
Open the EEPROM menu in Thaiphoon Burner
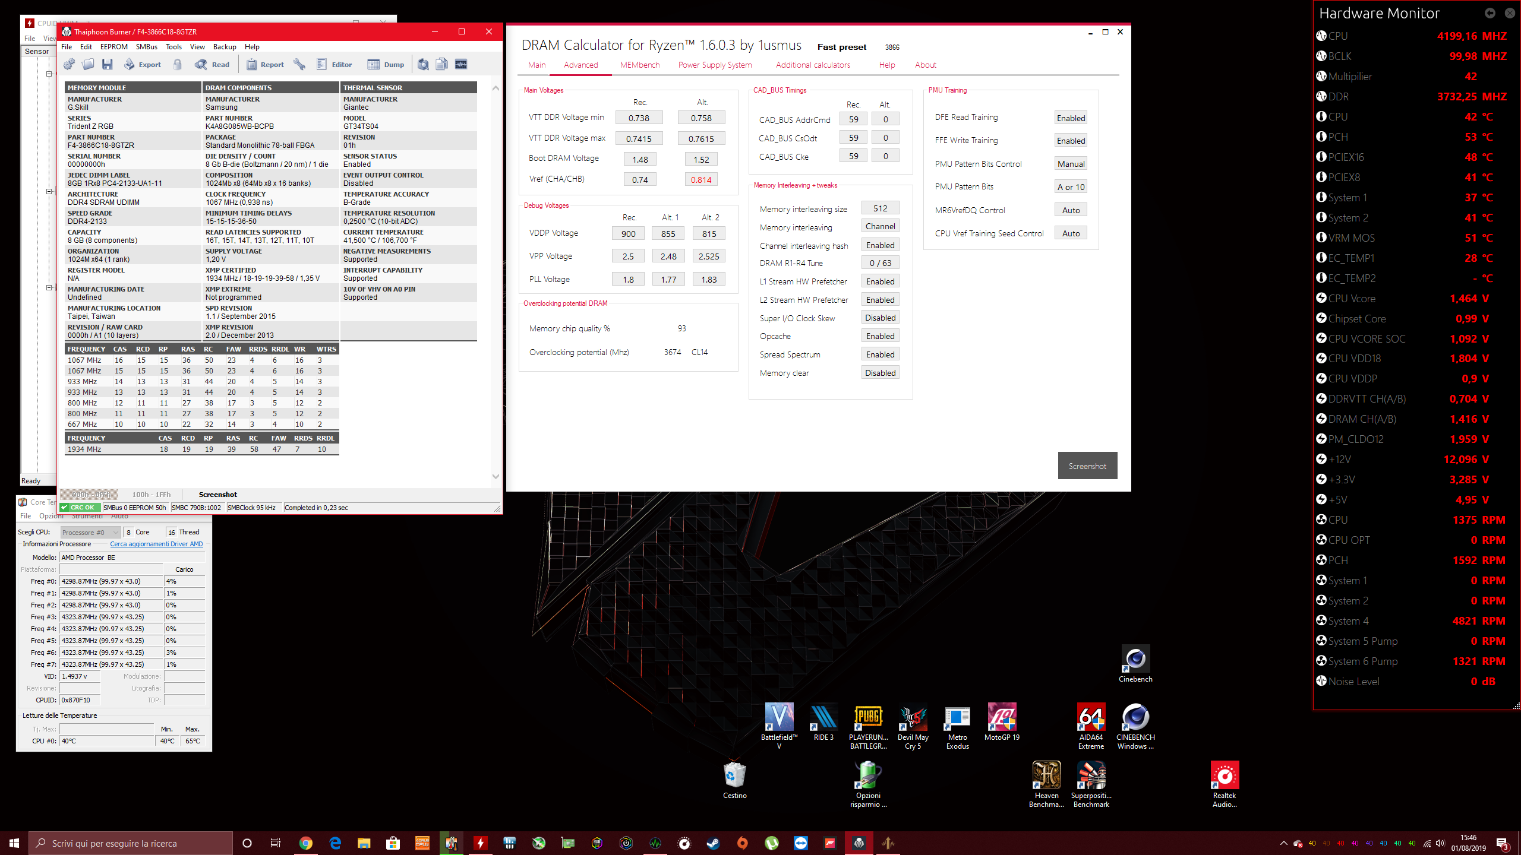[113, 47]
